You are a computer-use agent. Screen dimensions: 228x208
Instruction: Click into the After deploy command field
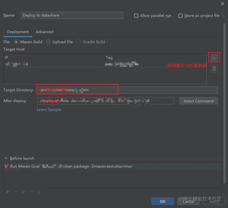pos(106,101)
